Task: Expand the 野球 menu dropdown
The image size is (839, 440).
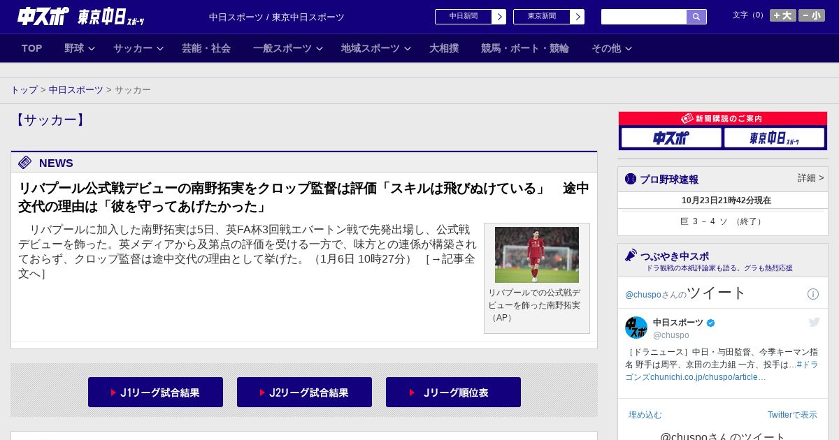Action: click(x=80, y=48)
